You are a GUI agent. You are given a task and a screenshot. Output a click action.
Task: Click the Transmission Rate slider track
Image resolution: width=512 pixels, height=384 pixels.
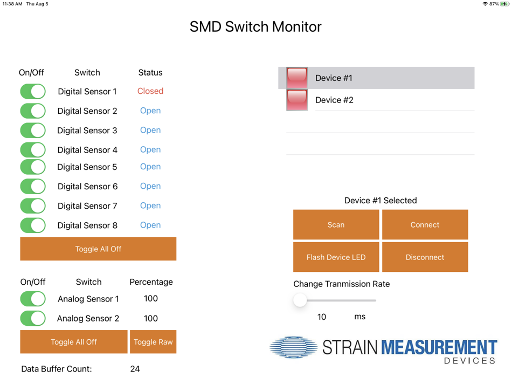335,300
